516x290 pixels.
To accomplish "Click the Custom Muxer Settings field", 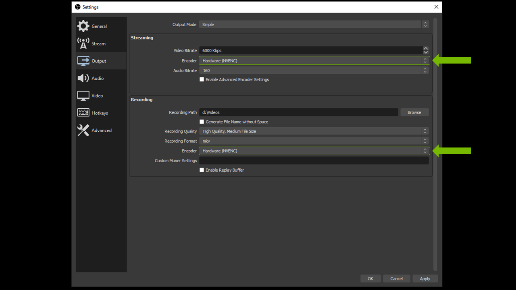I will click(314, 161).
